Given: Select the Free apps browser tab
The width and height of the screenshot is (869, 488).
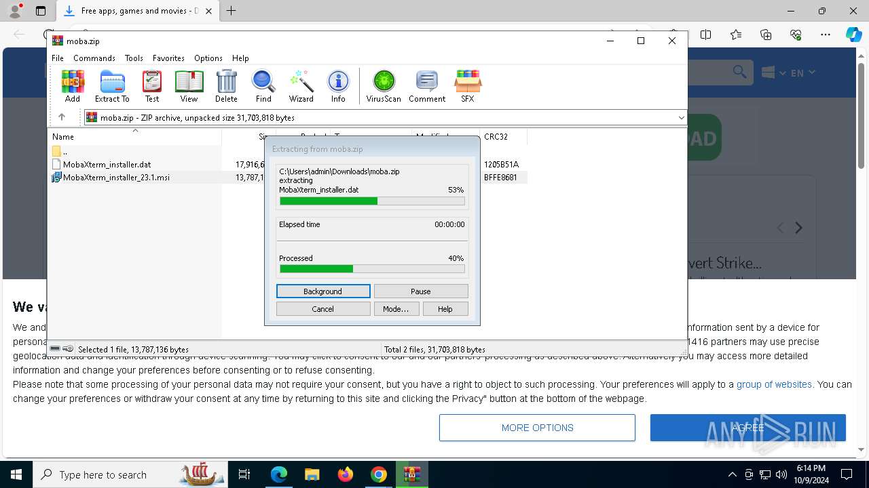Looking at the screenshot, I should [x=138, y=11].
